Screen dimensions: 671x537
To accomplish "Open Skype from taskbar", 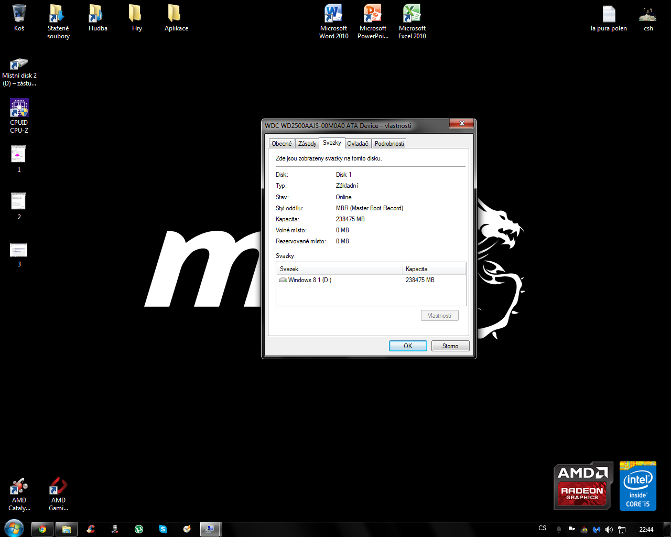I will [163, 529].
